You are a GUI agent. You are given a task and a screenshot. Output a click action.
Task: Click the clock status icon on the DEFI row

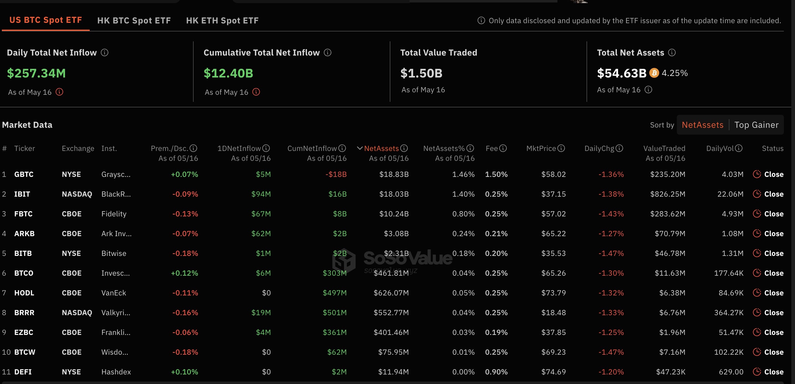(757, 372)
